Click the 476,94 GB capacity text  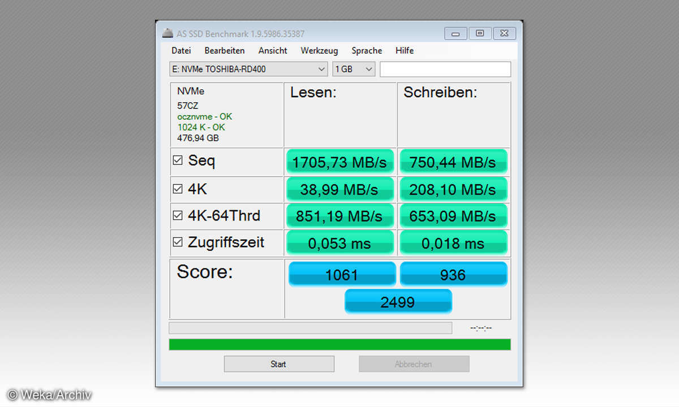197,138
